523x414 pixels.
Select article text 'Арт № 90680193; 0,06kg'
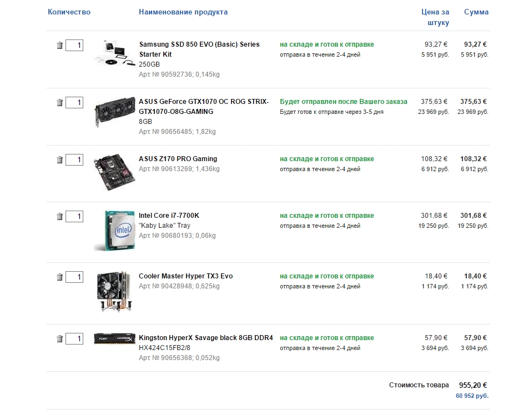coord(177,236)
